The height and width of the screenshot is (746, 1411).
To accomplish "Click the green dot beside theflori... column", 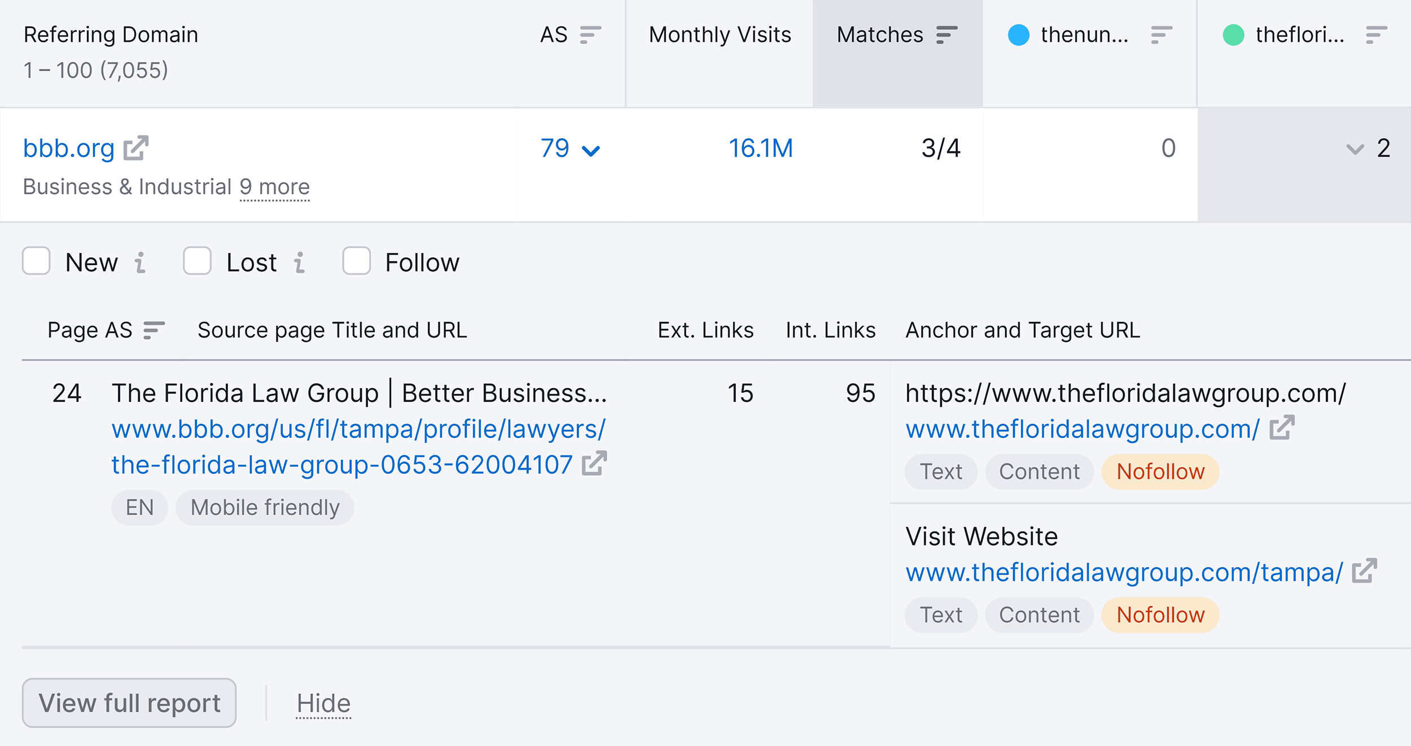I will click(x=1234, y=36).
